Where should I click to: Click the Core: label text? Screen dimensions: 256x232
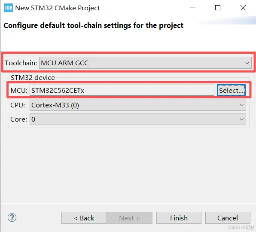click(x=18, y=119)
